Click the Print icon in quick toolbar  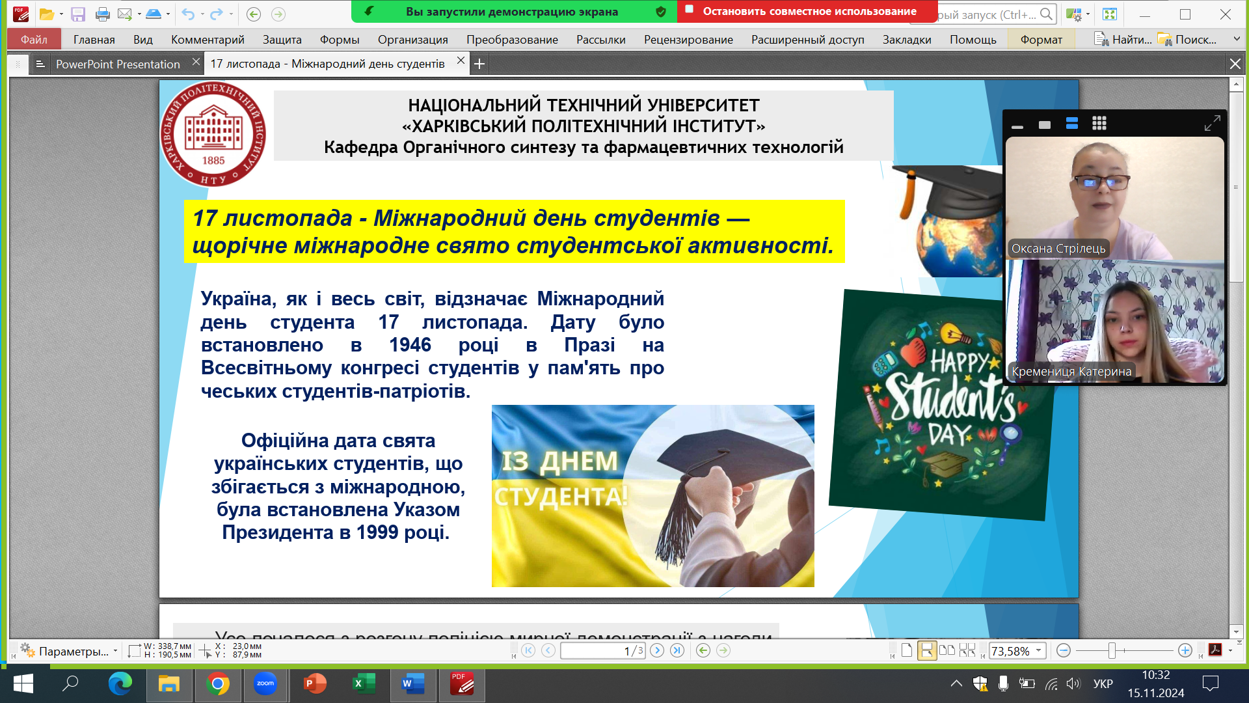click(102, 14)
